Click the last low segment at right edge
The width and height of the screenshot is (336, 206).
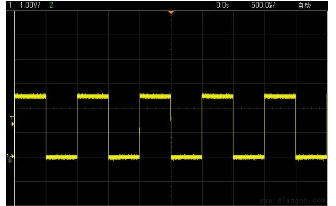point(311,157)
